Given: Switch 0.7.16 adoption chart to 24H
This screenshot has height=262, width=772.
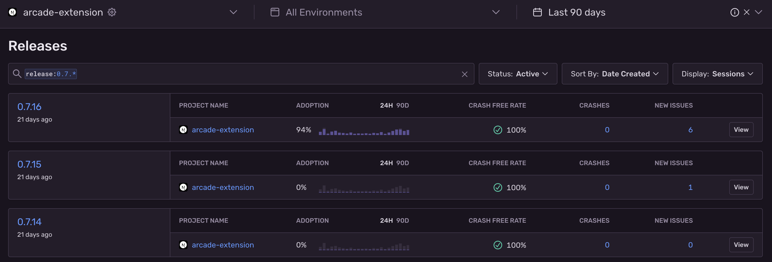Looking at the screenshot, I should pos(386,105).
